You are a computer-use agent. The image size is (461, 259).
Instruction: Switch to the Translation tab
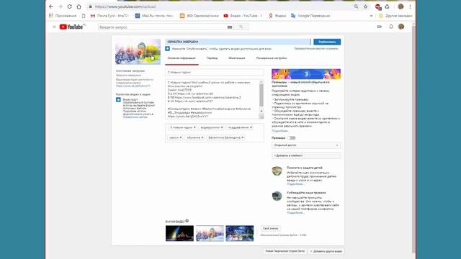212,58
